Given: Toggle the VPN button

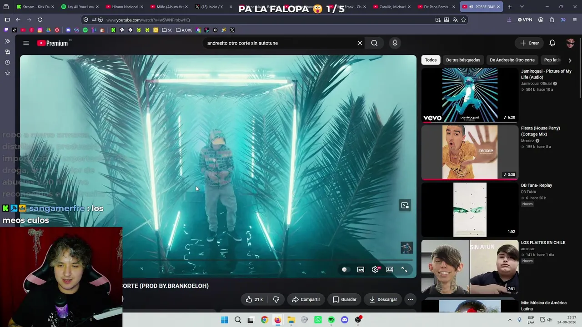Looking at the screenshot, I should 525,20.
